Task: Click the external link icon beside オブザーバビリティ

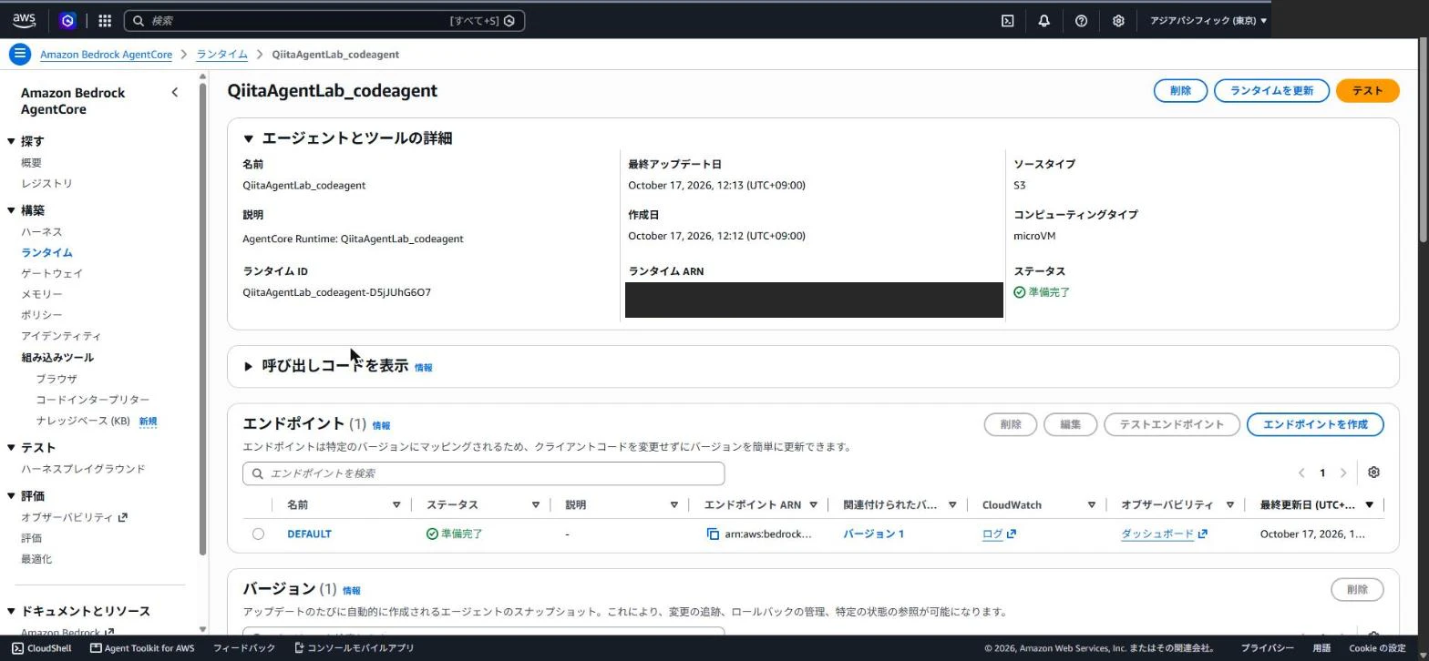Action: click(123, 517)
